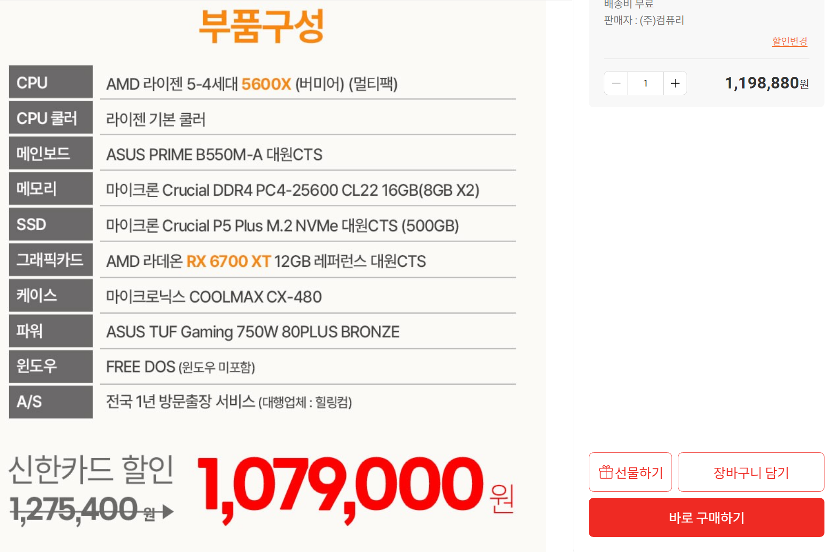Click the quantity input field showing 1
The width and height of the screenshot is (838, 552).
tap(645, 83)
